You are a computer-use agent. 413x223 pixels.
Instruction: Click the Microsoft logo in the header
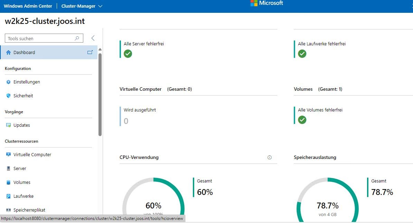coord(266,4)
